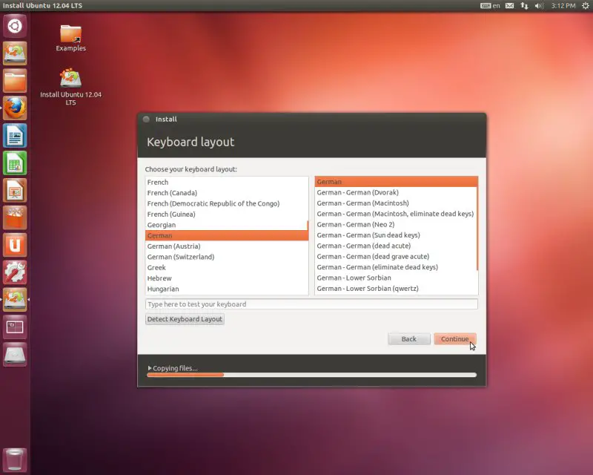Select German (Switzerland) layout
Screen dimensions: 593x475
click(x=227, y=257)
